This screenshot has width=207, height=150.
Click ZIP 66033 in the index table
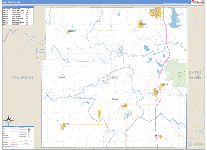[5, 14]
